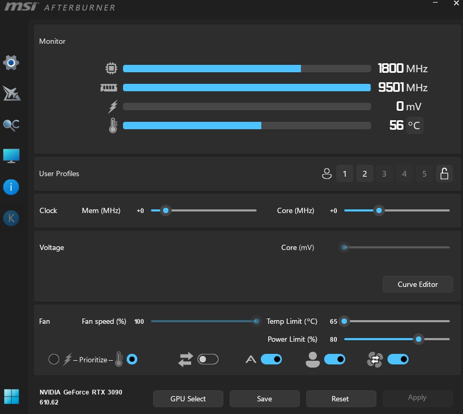Open the blue information icon

click(x=11, y=187)
